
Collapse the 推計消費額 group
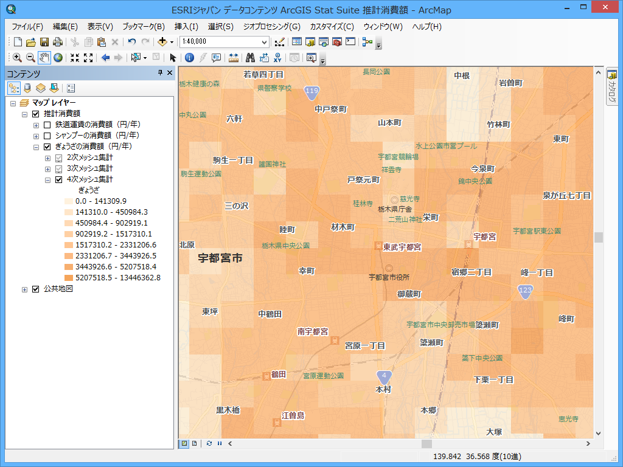(x=24, y=114)
